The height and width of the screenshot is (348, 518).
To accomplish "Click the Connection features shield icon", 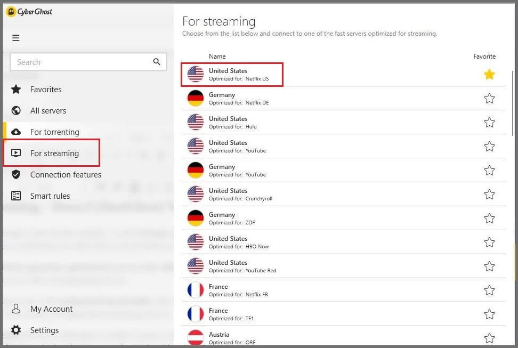I will tap(16, 174).
